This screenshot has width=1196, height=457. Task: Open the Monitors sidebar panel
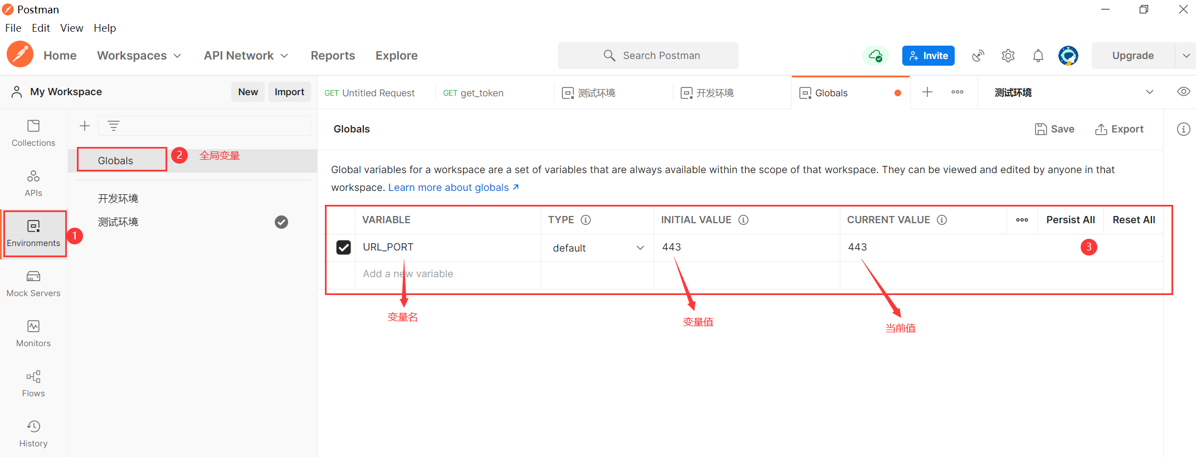[33, 334]
